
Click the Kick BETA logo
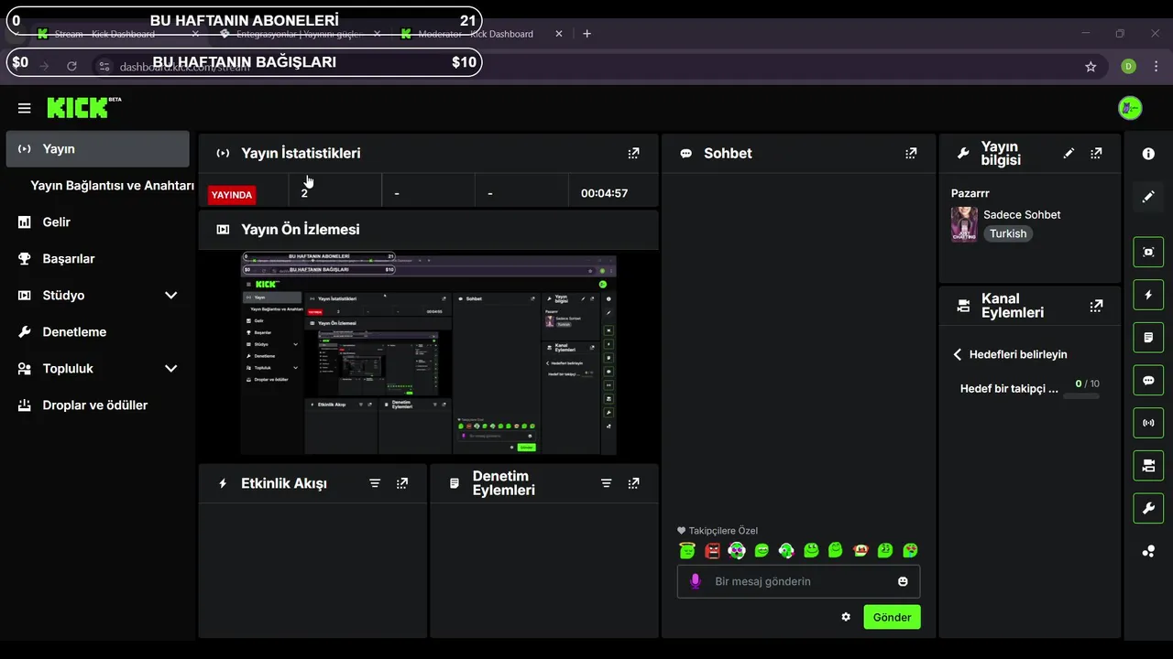84,107
